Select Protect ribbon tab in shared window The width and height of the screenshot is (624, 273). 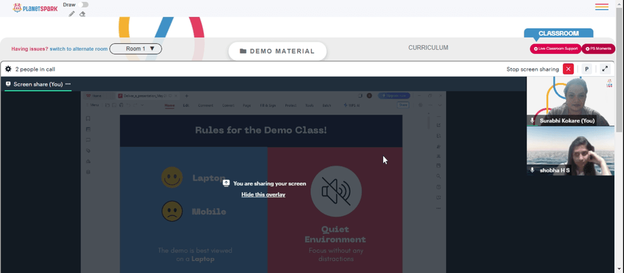pos(291,105)
